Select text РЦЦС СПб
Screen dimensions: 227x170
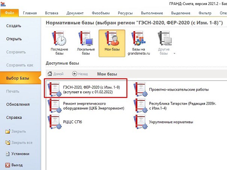[72, 122]
